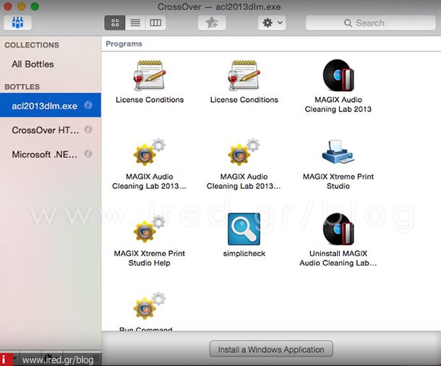Image resolution: width=441 pixels, height=366 pixels.
Task: Click the favorites star button
Action: (x=211, y=23)
